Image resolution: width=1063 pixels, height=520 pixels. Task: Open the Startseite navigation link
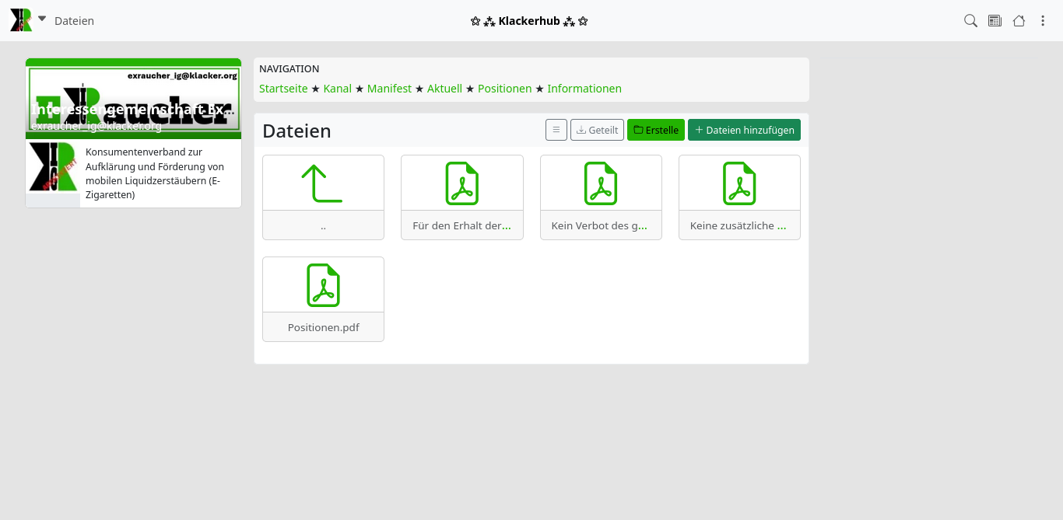coord(283,89)
